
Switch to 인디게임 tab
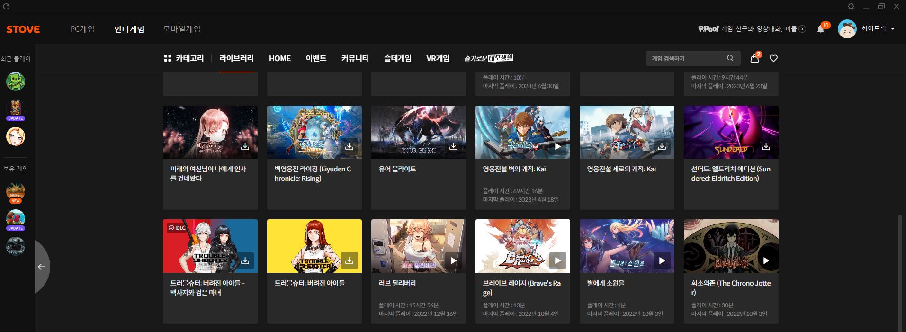[129, 29]
